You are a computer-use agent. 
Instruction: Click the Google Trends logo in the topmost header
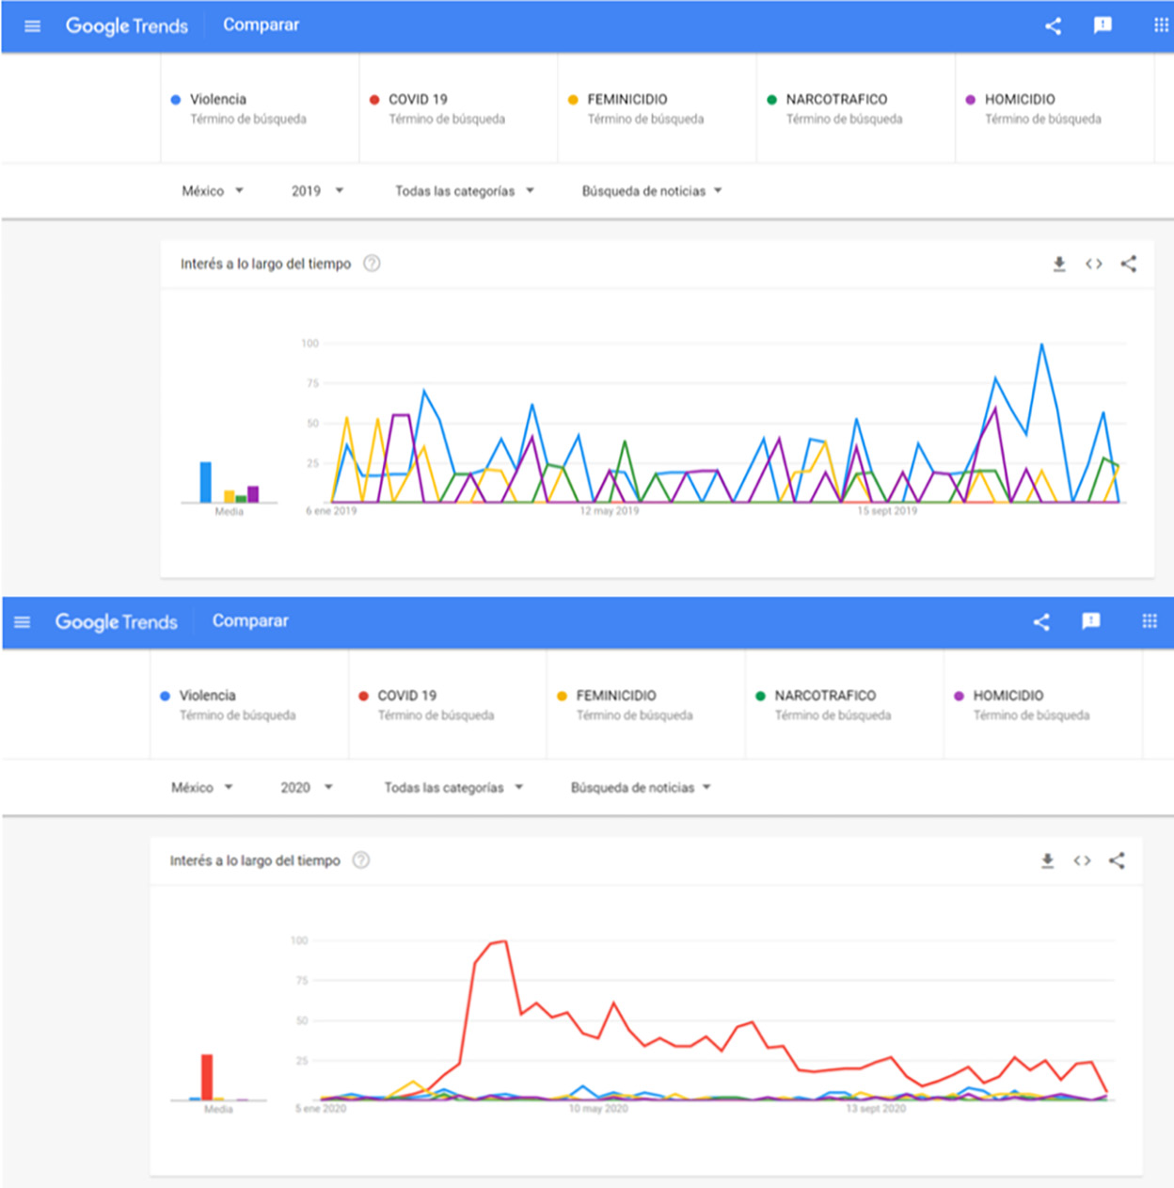click(x=127, y=26)
